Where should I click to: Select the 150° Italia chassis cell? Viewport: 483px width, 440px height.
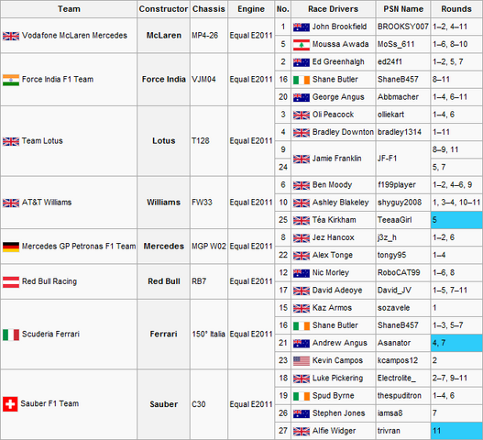coord(209,334)
